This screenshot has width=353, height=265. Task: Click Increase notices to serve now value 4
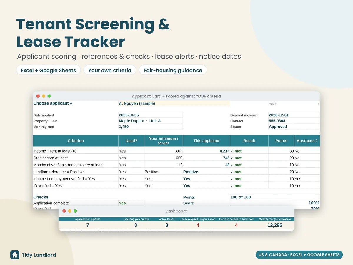[236, 225]
